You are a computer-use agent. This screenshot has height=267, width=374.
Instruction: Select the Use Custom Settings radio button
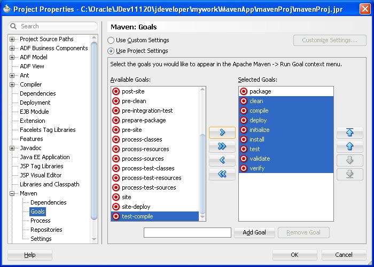(x=111, y=40)
